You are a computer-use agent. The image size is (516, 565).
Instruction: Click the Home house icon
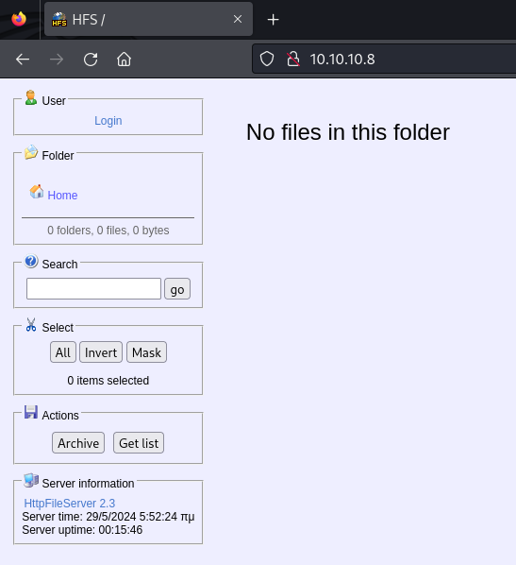(x=37, y=192)
